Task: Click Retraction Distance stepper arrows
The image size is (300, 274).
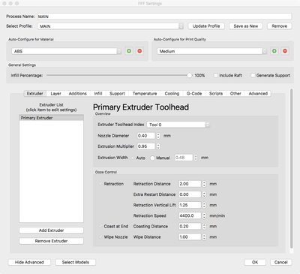Action: (204, 184)
